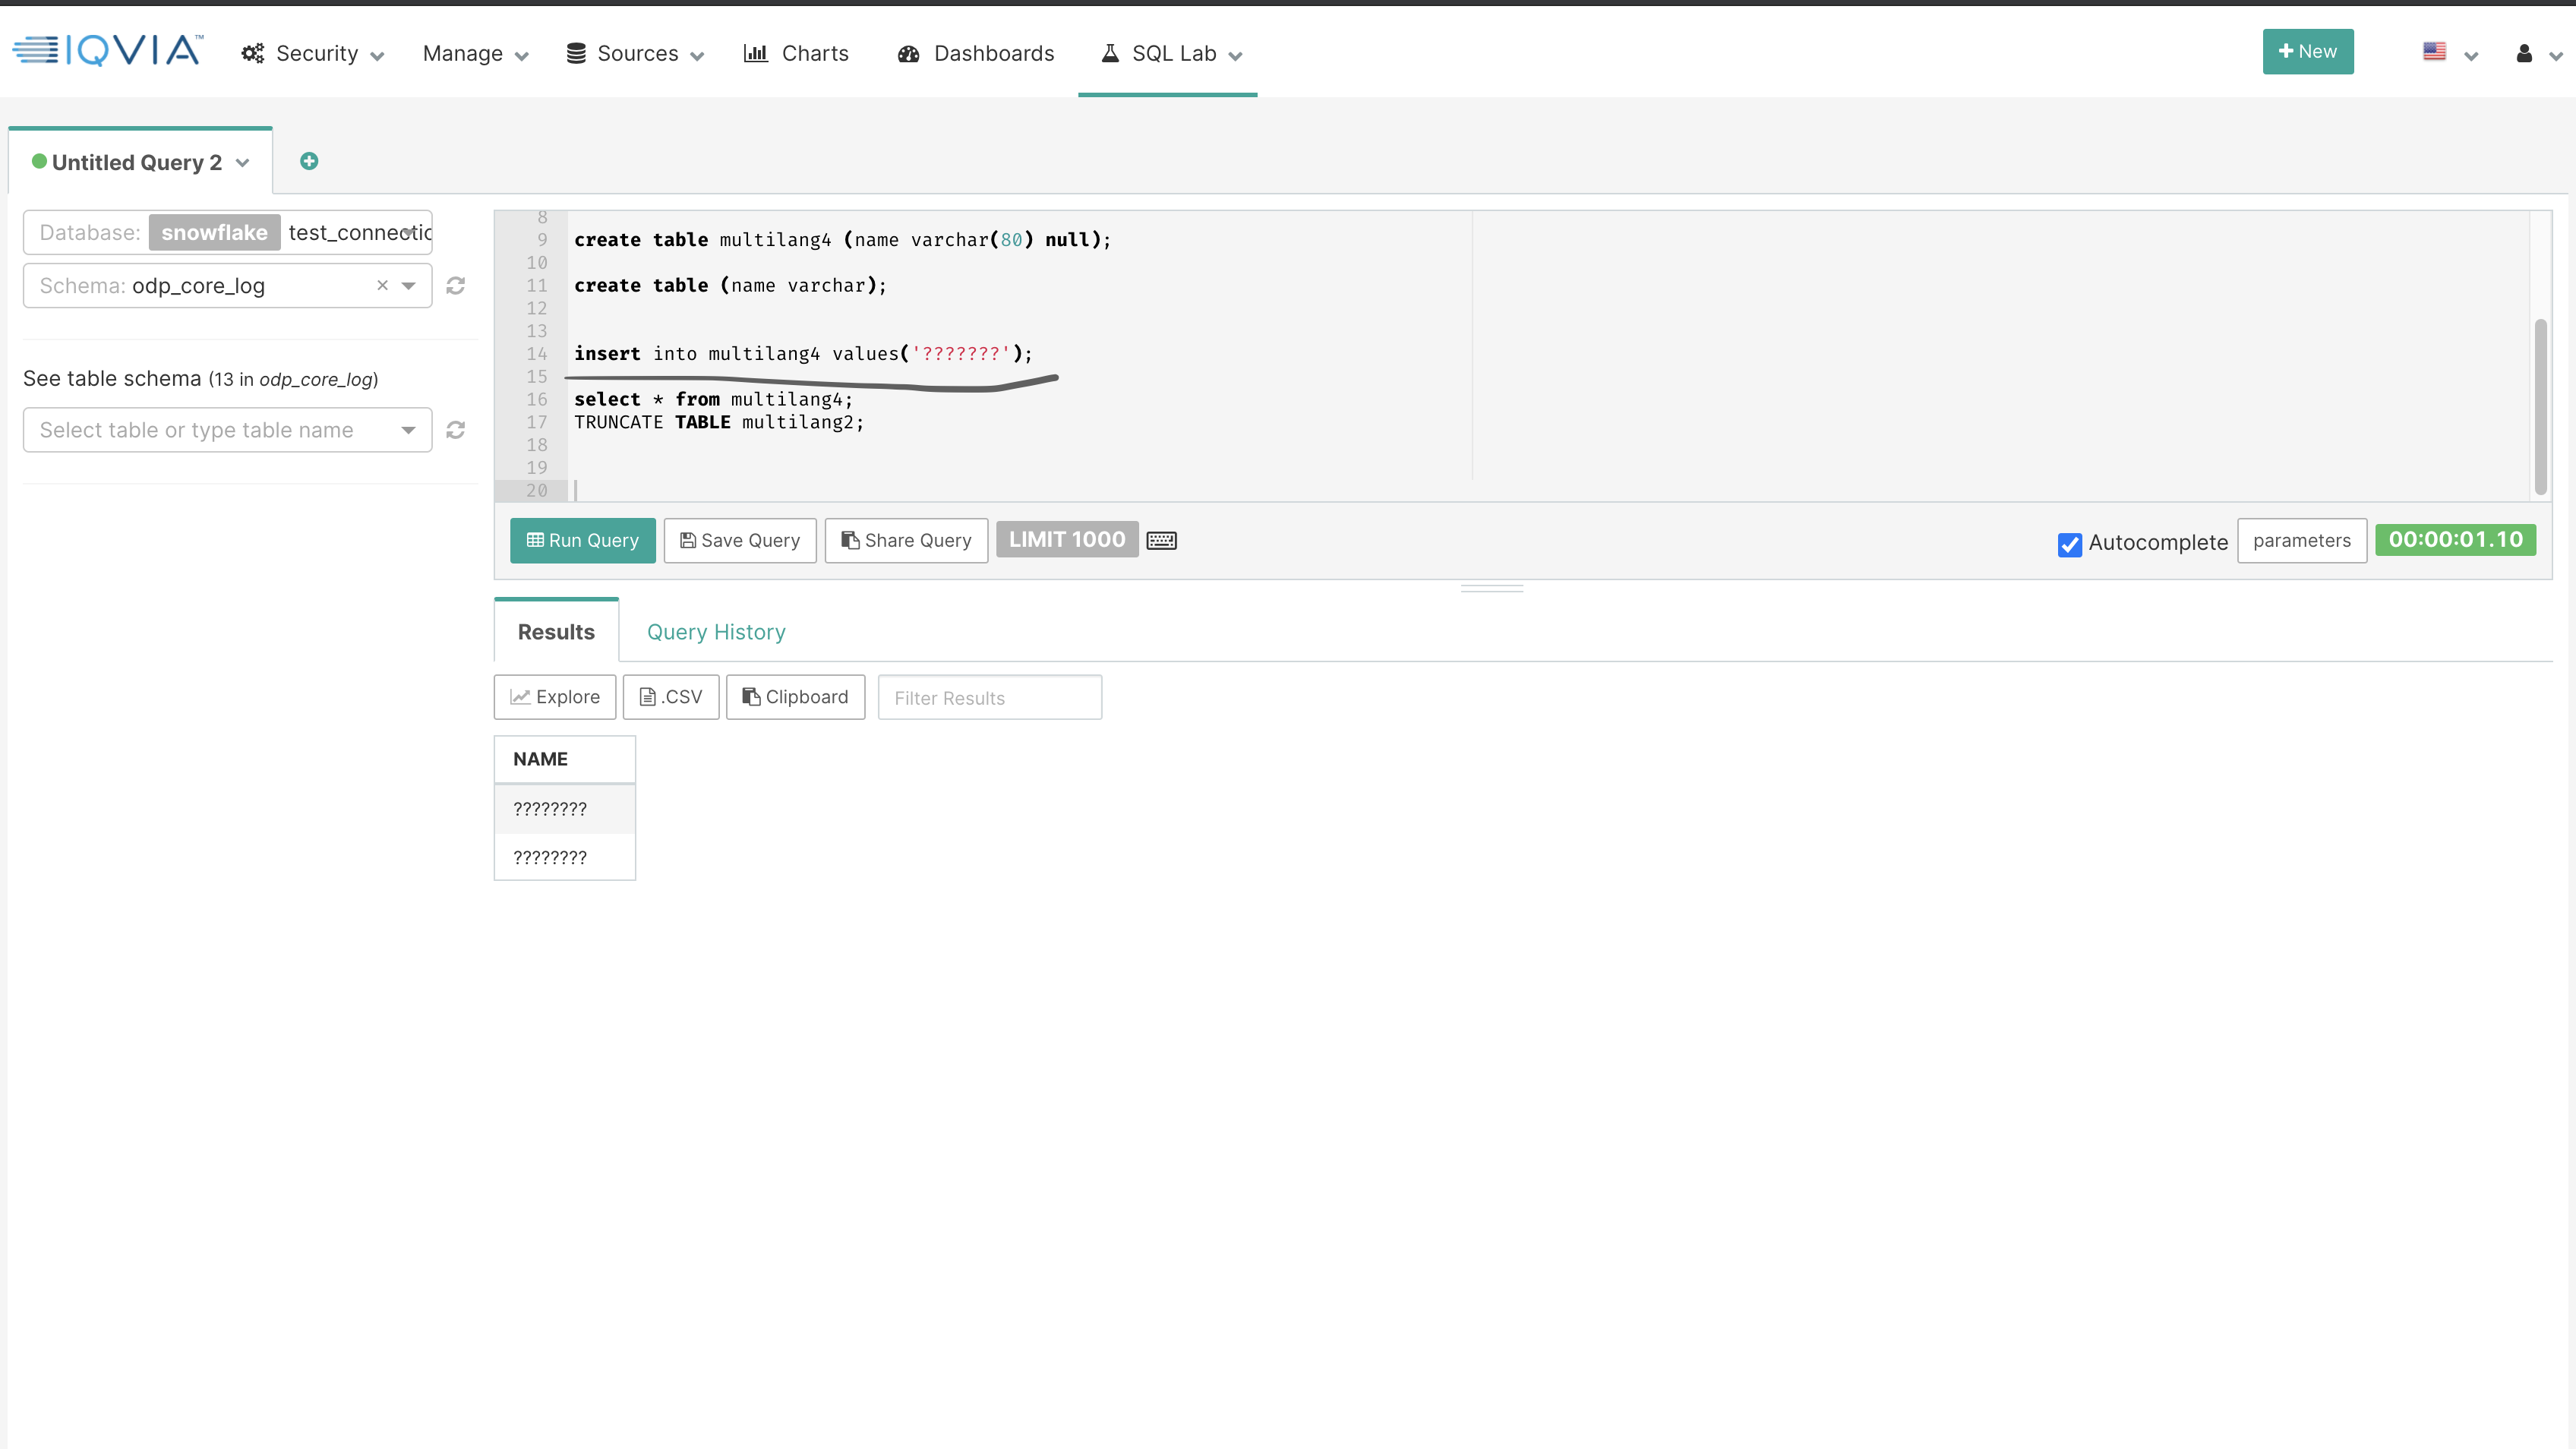
Task: Expand the Untitled Query 2 tab menu
Action: [x=243, y=163]
